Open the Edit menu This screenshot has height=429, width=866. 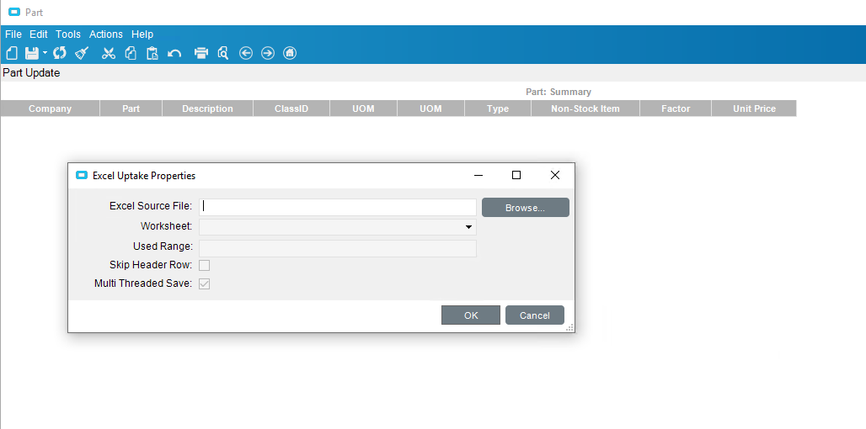39,34
